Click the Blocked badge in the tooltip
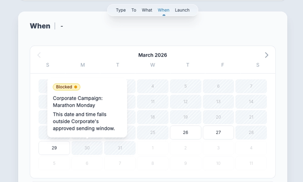Viewport: 303px width, 182px height. [x=66, y=87]
